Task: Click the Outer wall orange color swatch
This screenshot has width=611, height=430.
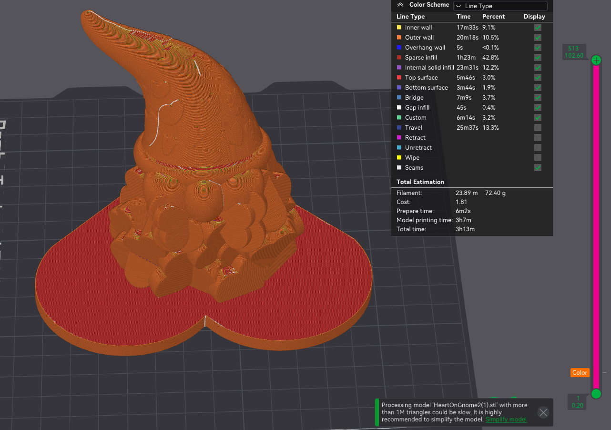Action: pyautogui.click(x=399, y=38)
